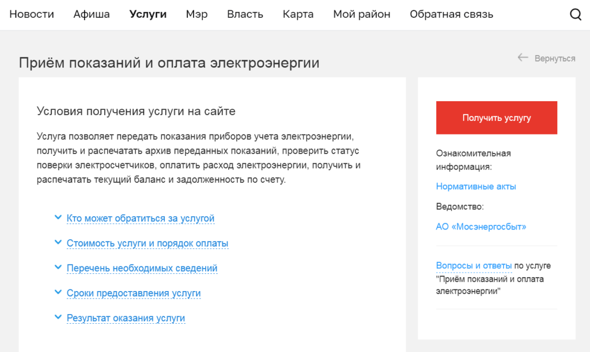This screenshot has width=590, height=352.
Task: Click chevron beside Результат оказания услуги
Action: point(58,317)
